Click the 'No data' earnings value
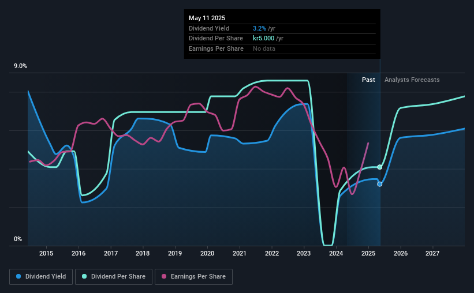This screenshot has width=474, height=293. point(264,48)
